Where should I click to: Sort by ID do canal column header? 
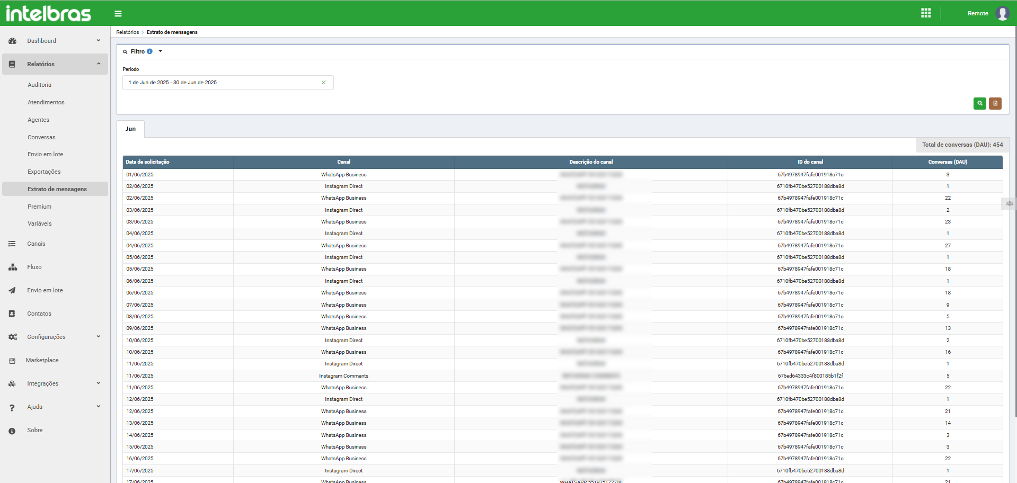(810, 162)
